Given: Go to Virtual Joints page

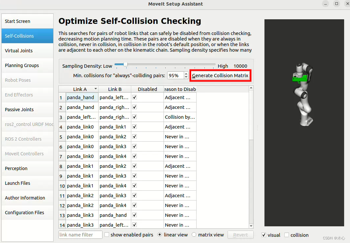Looking at the screenshot, I should (27, 51).
